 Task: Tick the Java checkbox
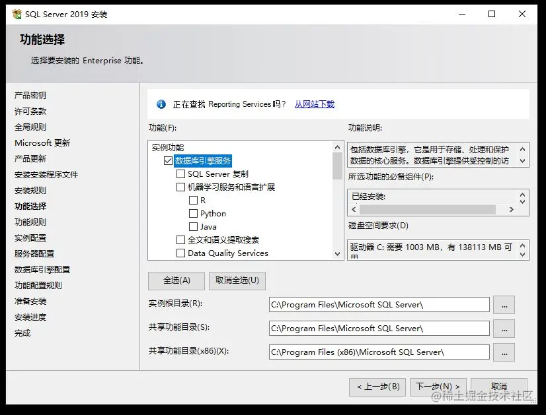point(193,226)
